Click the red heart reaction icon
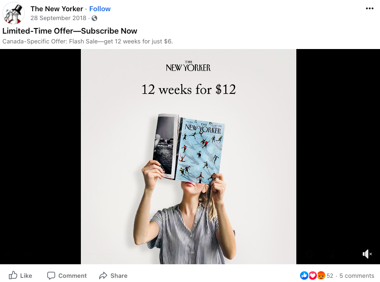The height and width of the screenshot is (282, 380). point(313,275)
